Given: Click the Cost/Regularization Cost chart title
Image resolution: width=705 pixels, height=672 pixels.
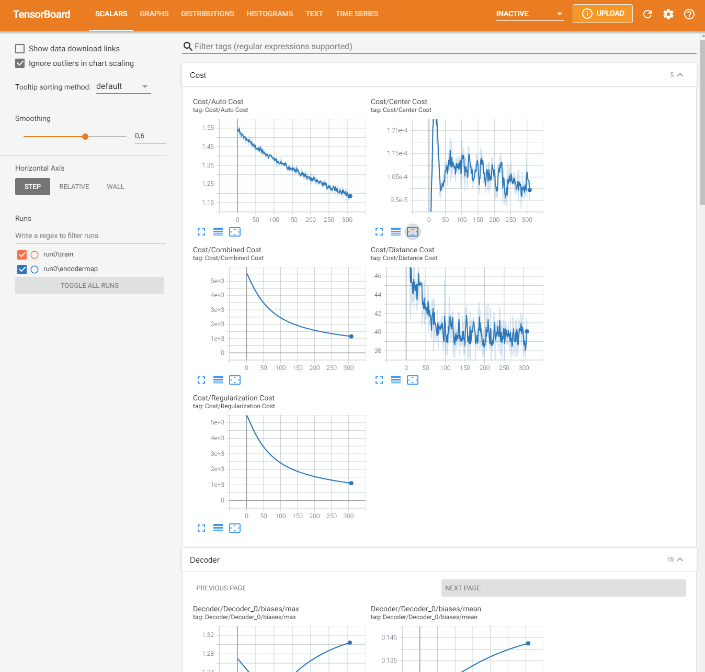Looking at the screenshot, I should [234, 398].
